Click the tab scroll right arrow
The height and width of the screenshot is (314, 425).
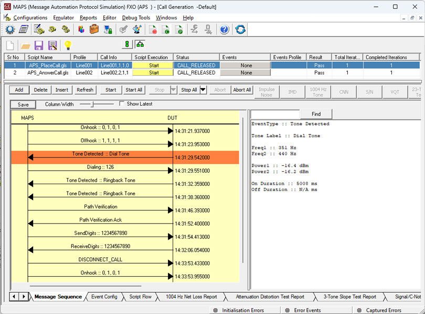pos(24,297)
